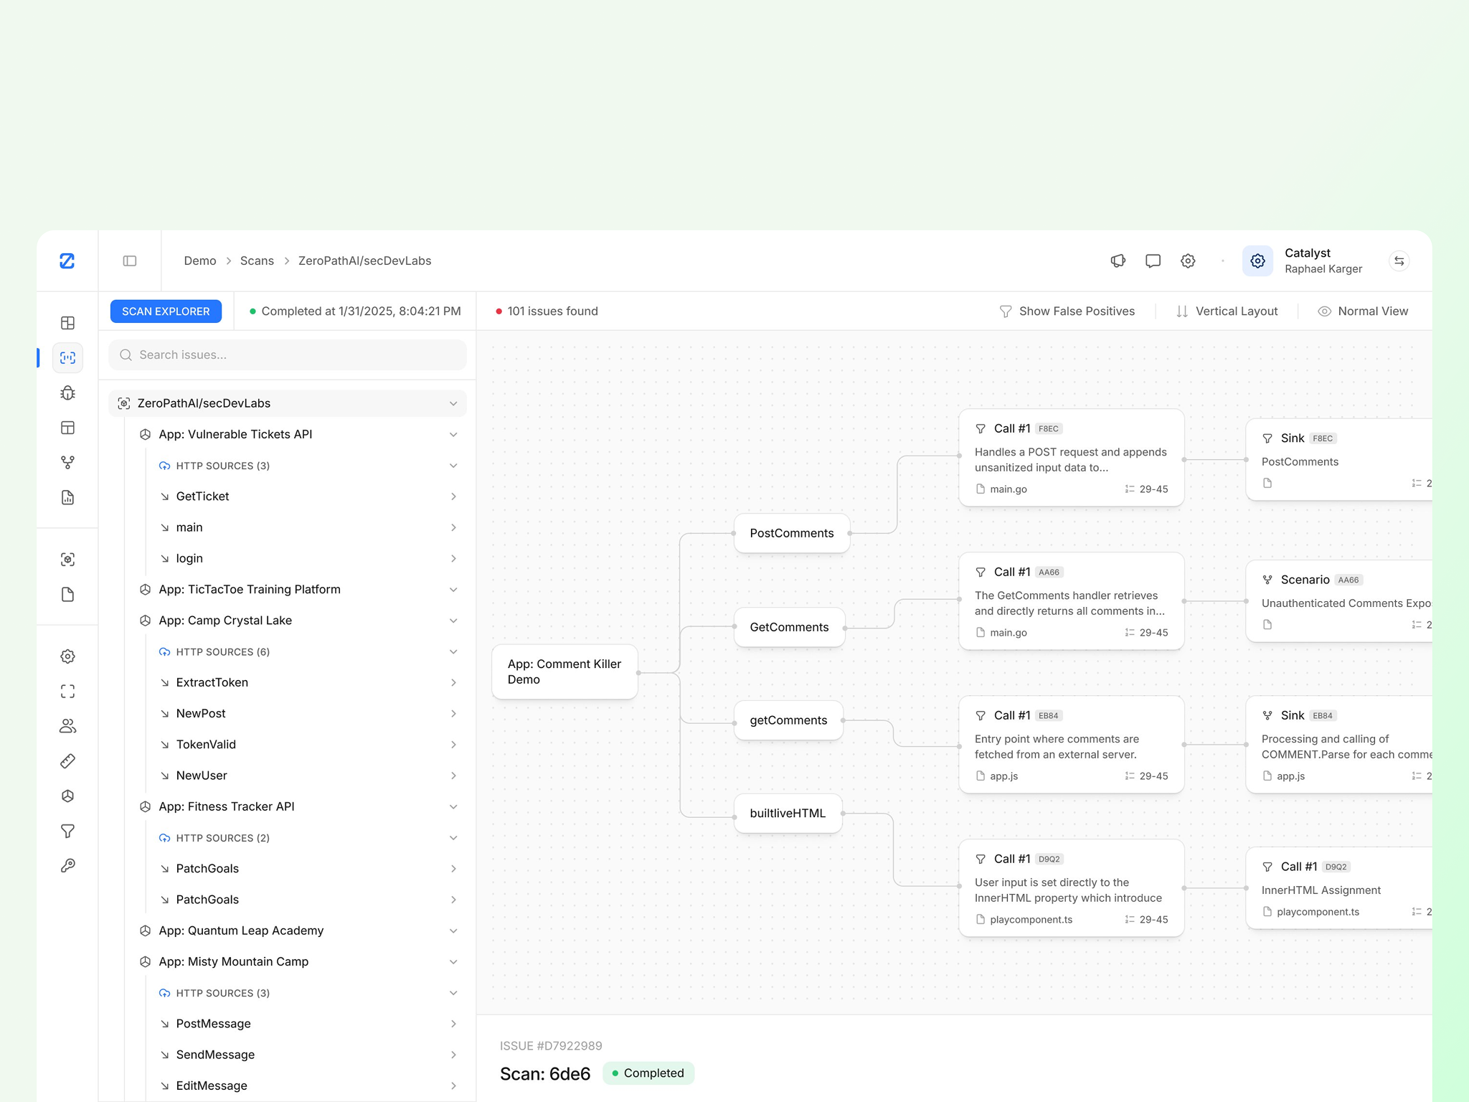Click the swap organization arrows icon
The width and height of the screenshot is (1469, 1102).
(1399, 260)
